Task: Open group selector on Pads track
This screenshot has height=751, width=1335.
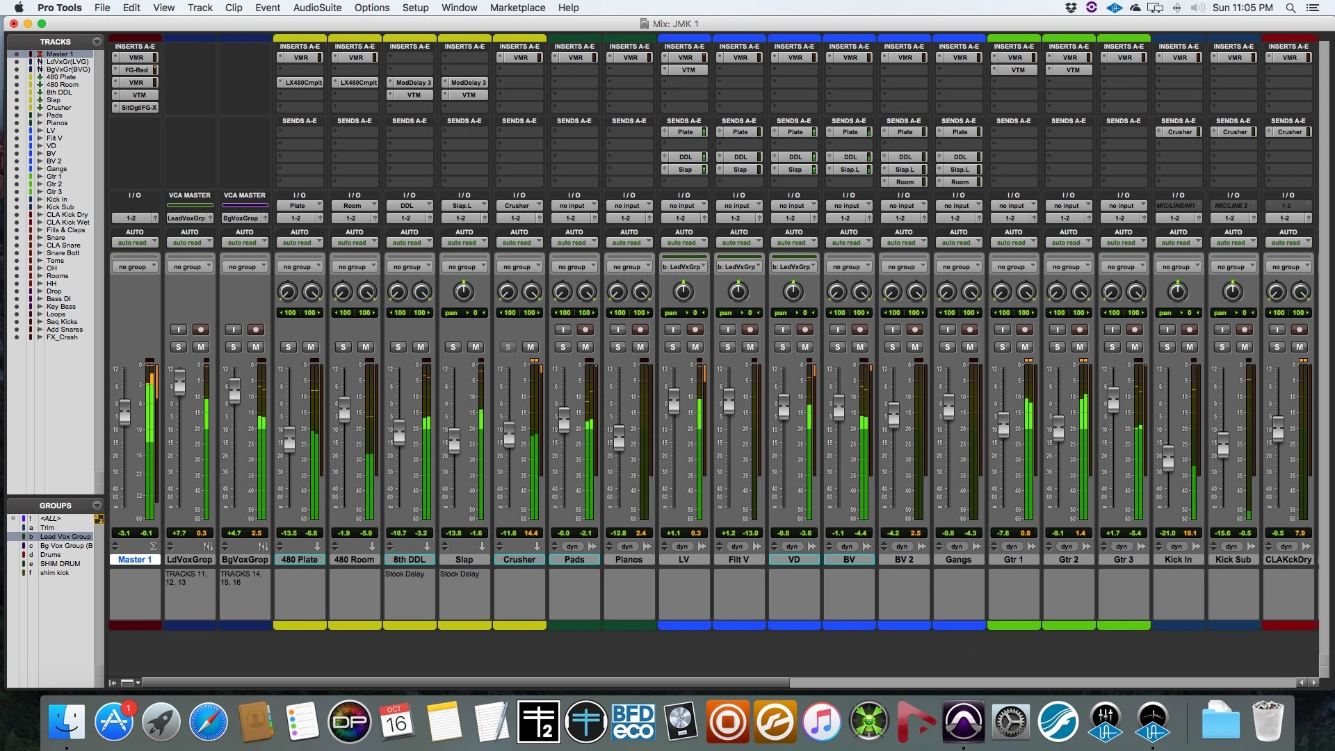Action: coord(574,267)
